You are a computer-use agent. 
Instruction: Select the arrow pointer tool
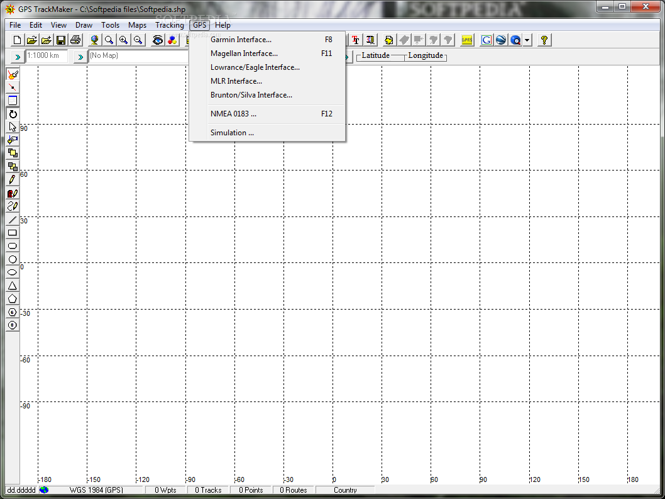pos(13,127)
